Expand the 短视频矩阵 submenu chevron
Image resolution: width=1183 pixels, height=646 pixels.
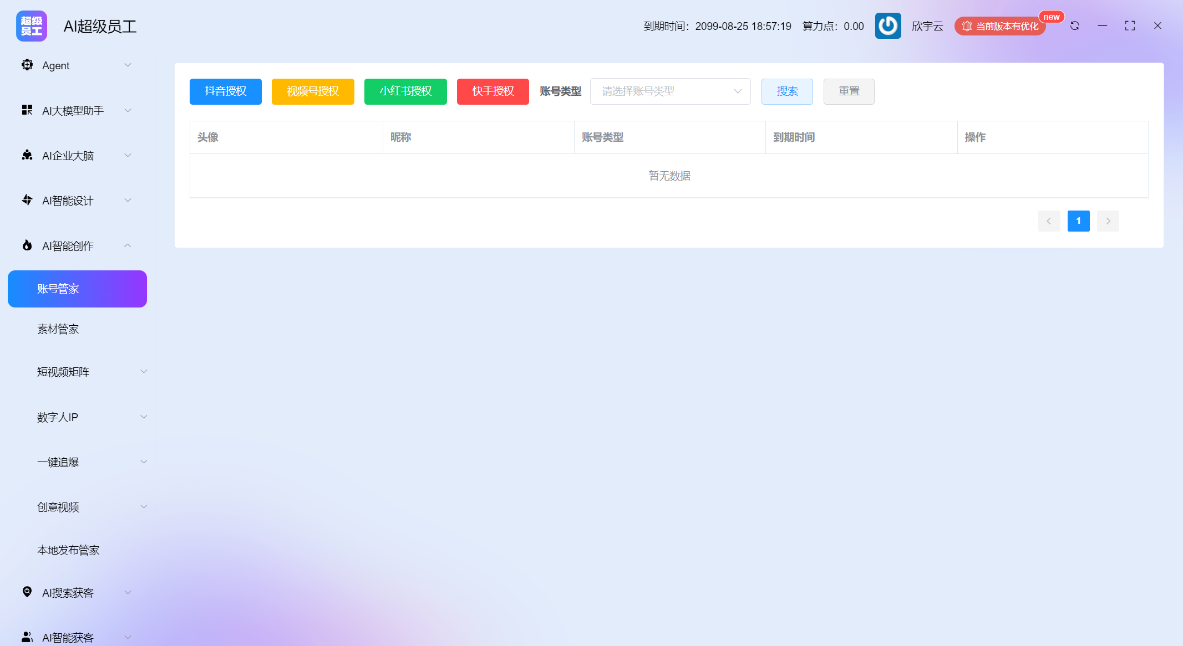[144, 371]
